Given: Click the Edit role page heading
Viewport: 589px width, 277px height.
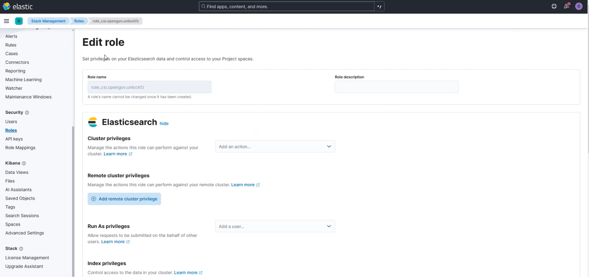Looking at the screenshot, I should tap(103, 42).
